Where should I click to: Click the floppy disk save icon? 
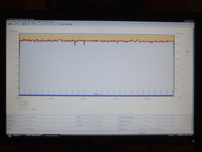point(11,24)
